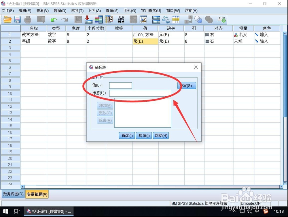Click the value labels list box in dialog
This screenshot has width=288, height=217.
point(143,113)
